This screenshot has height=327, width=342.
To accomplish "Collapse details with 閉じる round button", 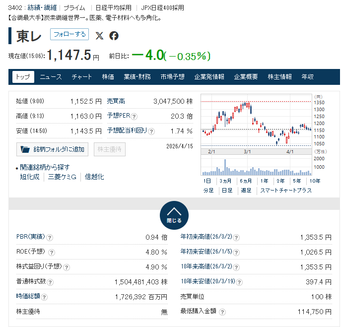I will 174,215.
